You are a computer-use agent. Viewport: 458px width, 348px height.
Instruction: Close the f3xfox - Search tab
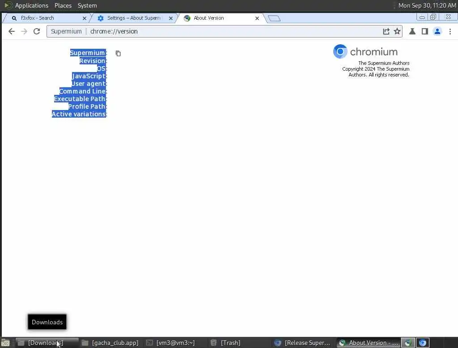tap(85, 18)
